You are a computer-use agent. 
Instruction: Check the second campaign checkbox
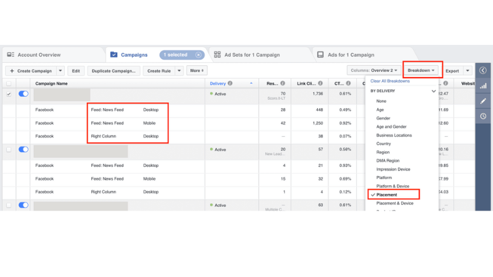click(x=9, y=150)
